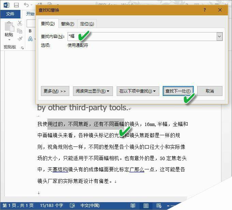Screen dimensions: 232x210
Task: Switch to the 替换(P) tab
Action: (x=68, y=24)
